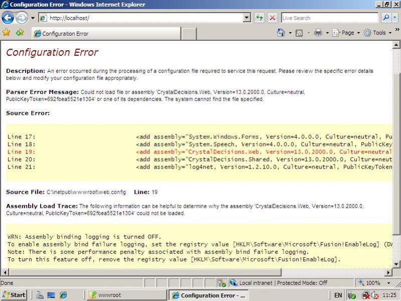
Task: Click the Line 17 System.Windows.Forms row
Action: pyautogui.click(x=199, y=136)
